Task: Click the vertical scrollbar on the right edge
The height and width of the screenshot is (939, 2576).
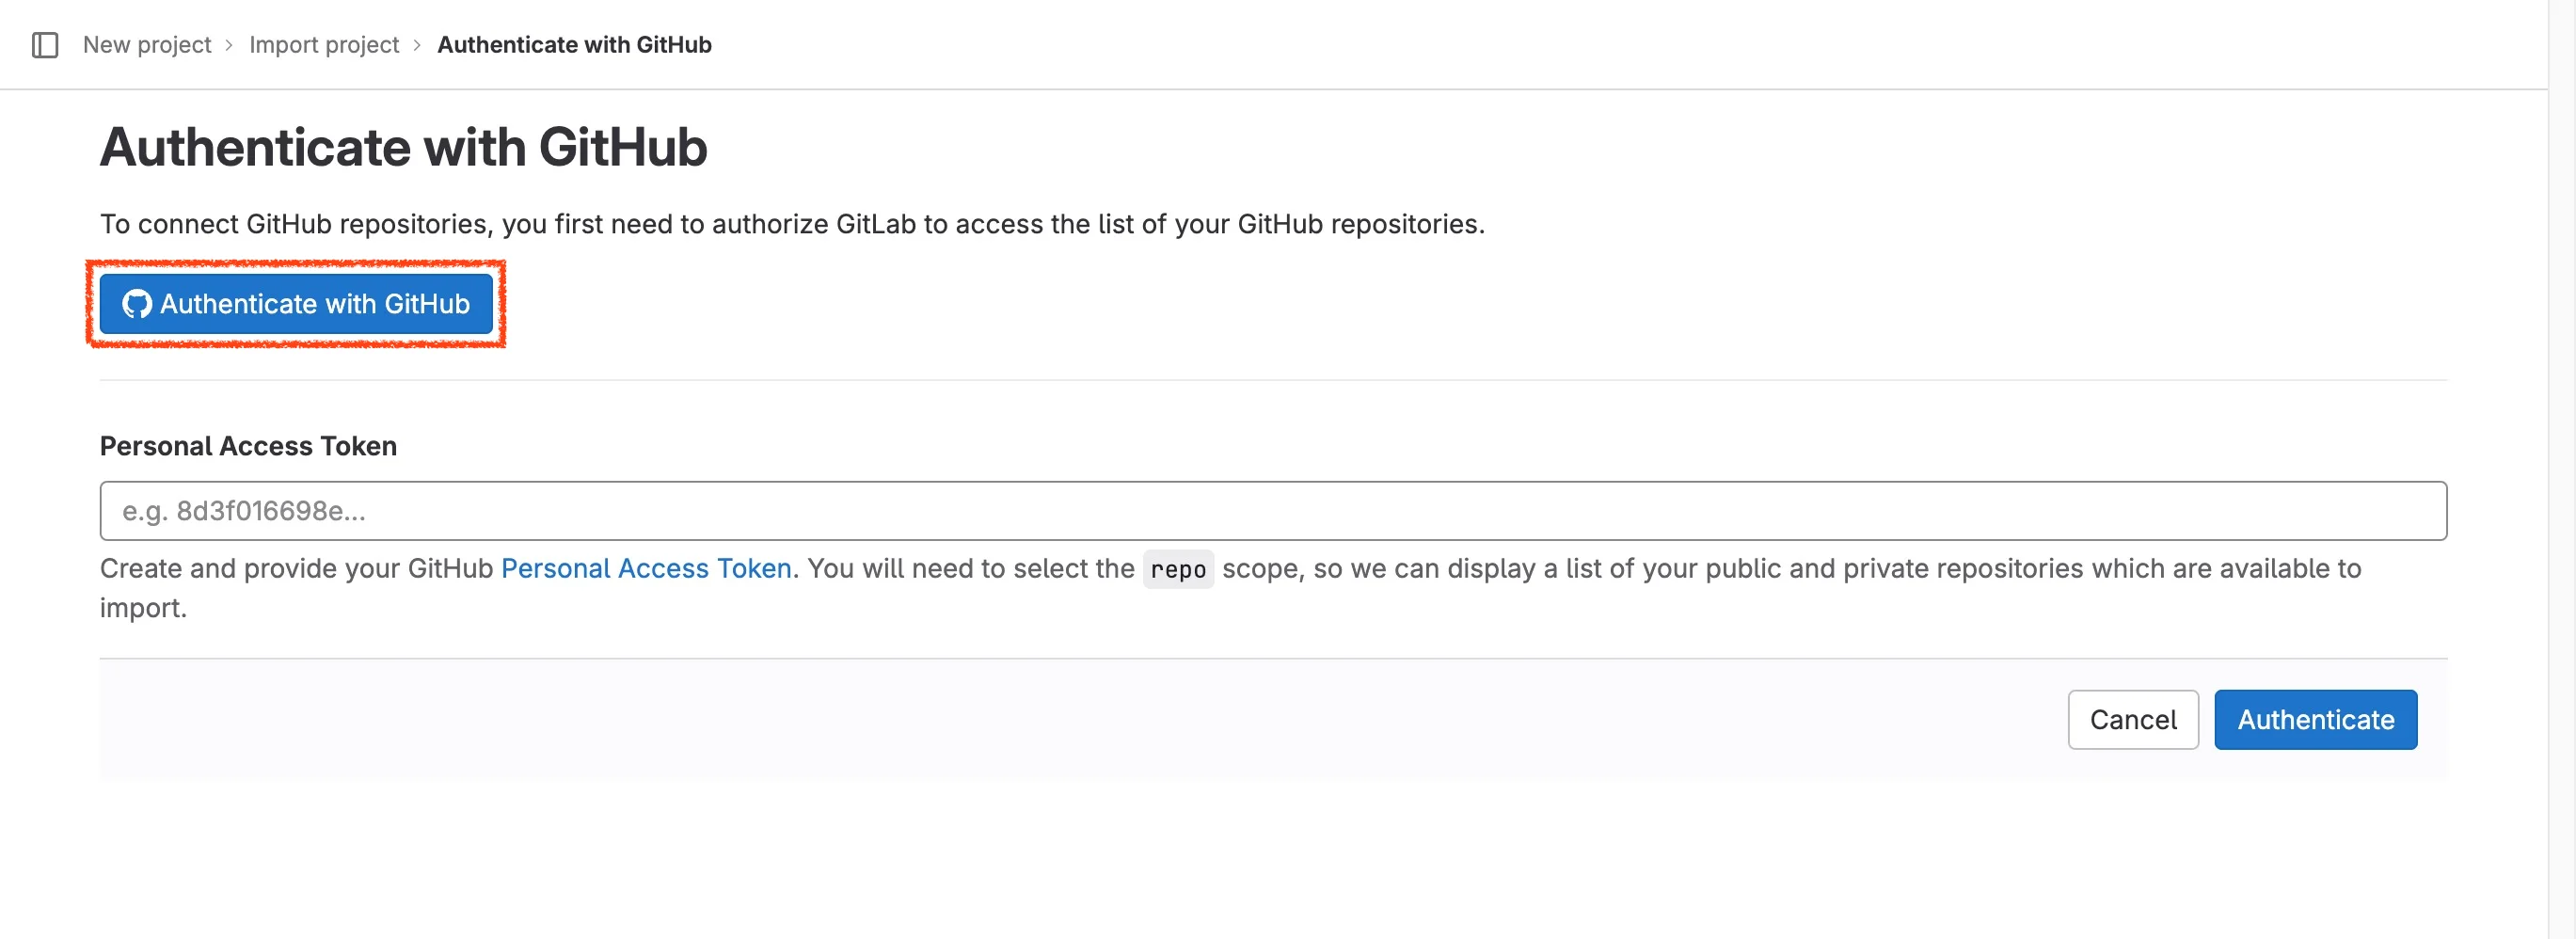Action: tap(2561, 470)
